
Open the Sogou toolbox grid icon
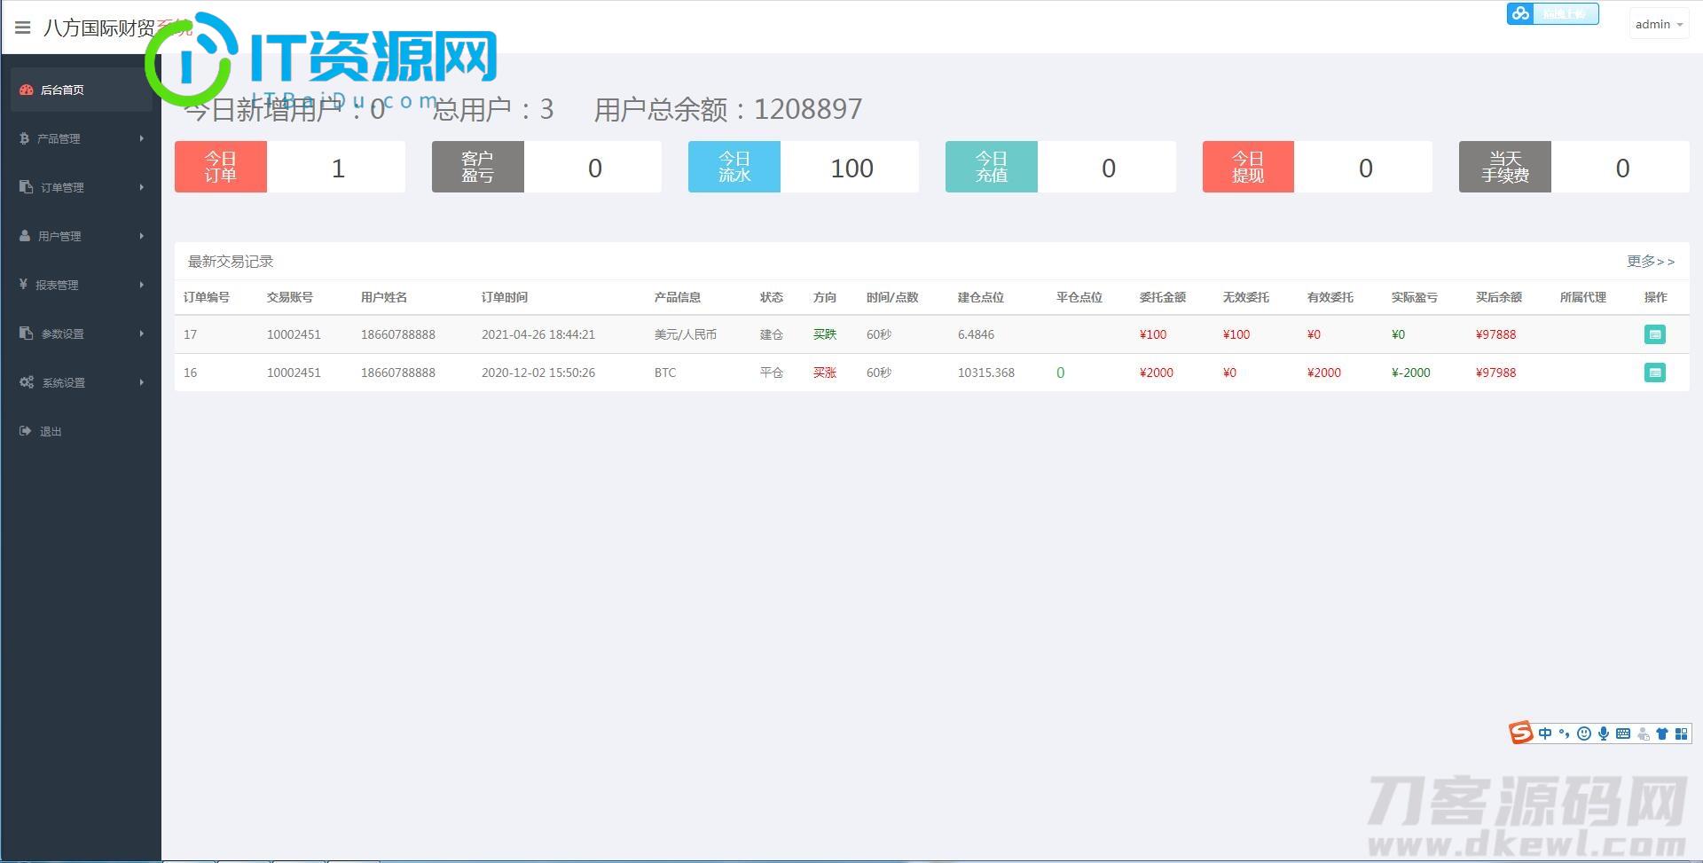pos(1682,734)
